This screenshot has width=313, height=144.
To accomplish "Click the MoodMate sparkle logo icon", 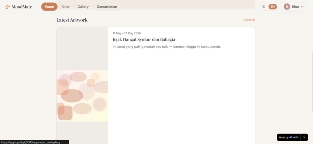I will click(x=7, y=7).
